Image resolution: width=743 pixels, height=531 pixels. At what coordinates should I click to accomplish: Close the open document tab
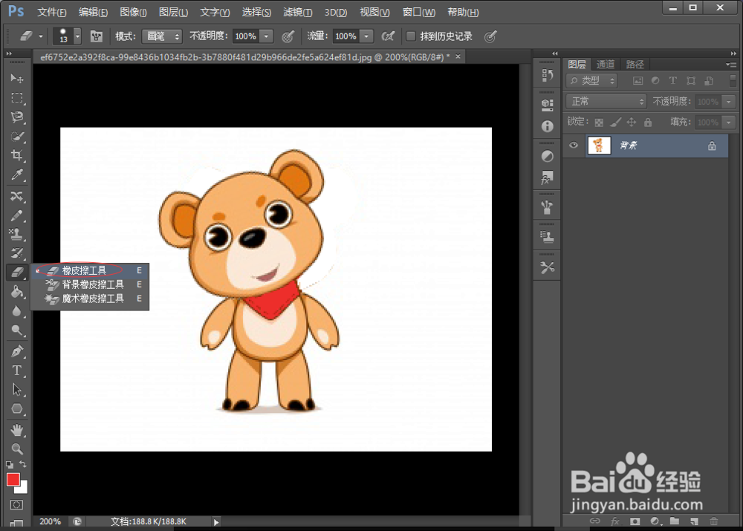pos(458,56)
